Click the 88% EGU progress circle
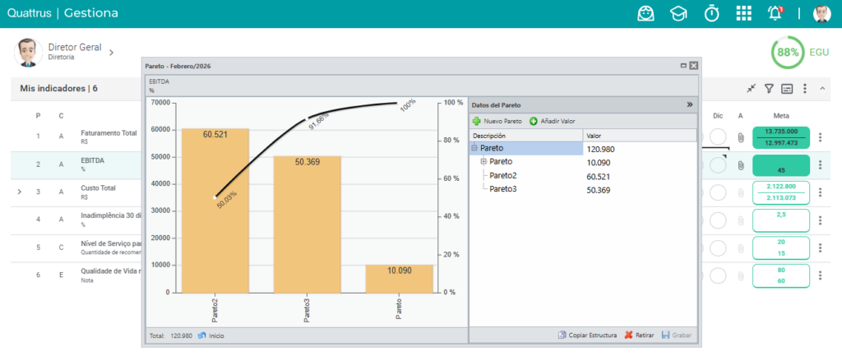The width and height of the screenshot is (842, 361). click(x=788, y=53)
